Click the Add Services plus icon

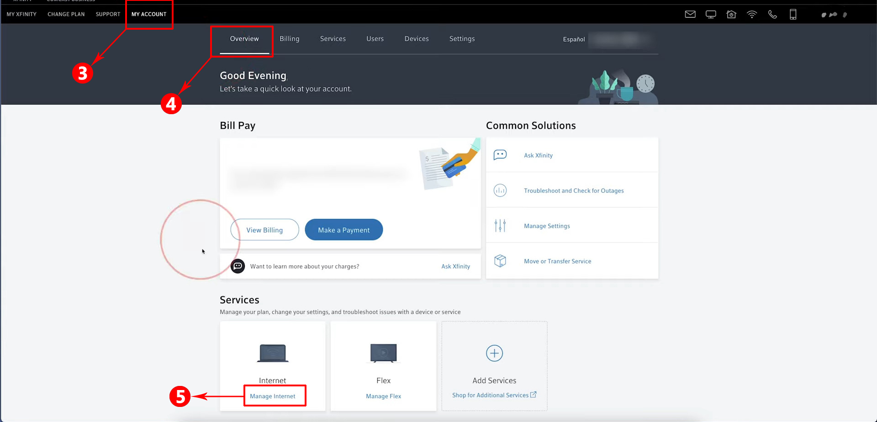pyautogui.click(x=494, y=353)
